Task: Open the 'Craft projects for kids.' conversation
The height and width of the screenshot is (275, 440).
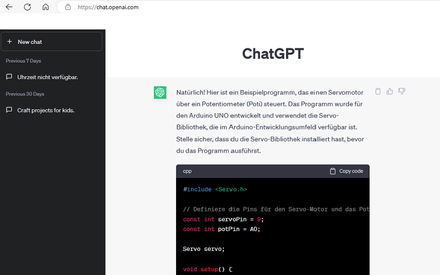Action: (x=46, y=110)
